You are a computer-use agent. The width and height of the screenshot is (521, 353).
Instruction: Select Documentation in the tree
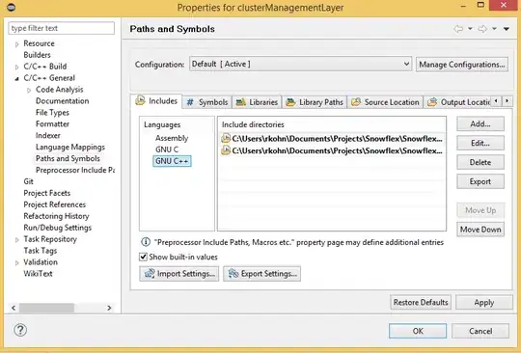click(x=62, y=101)
